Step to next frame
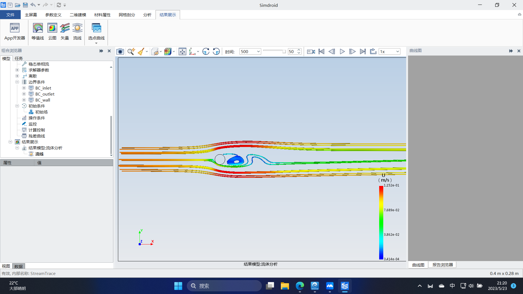Screen dimensions: 523x294 pyautogui.click(x=352, y=51)
